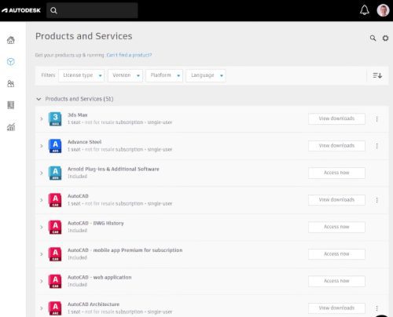Open the Version filter dropdown
The width and height of the screenshot is (393, 317).
tap(125, 75)
